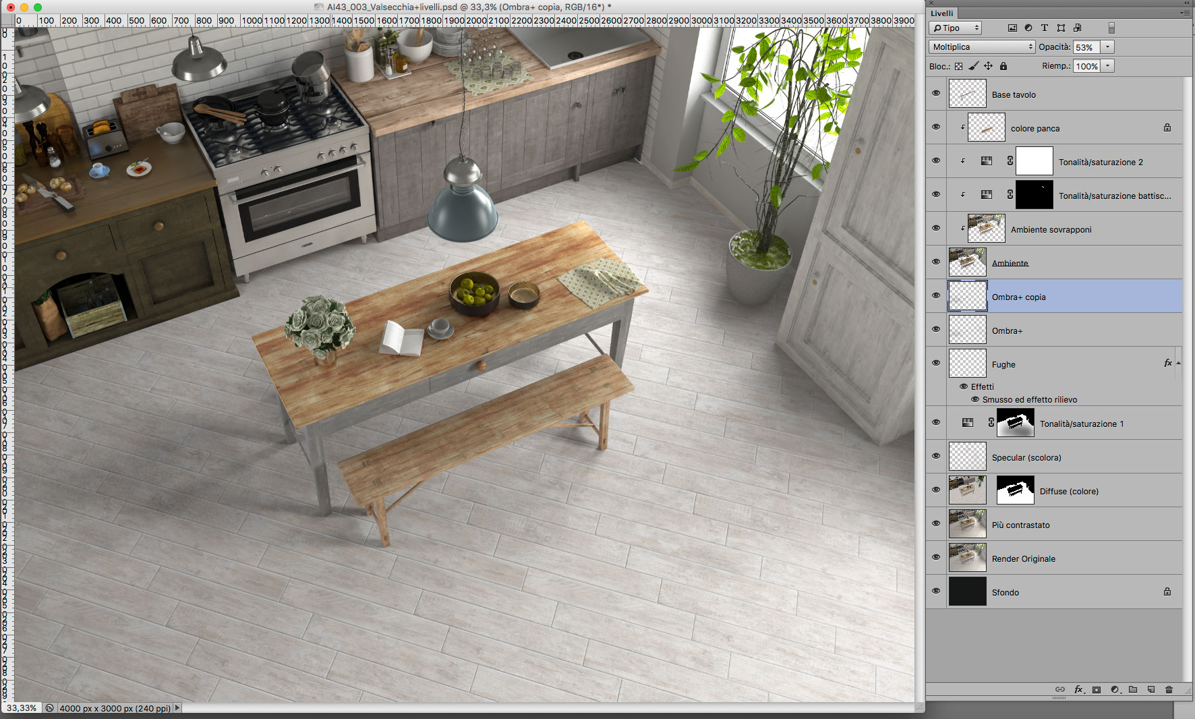
Task: Click adjustment icon of Tonalità/saturazione 2
Action: pos(987,161)
